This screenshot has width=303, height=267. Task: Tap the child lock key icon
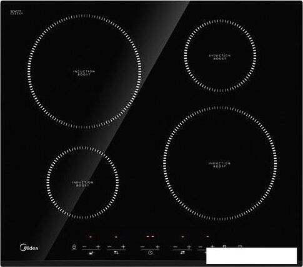click(74, 247)
